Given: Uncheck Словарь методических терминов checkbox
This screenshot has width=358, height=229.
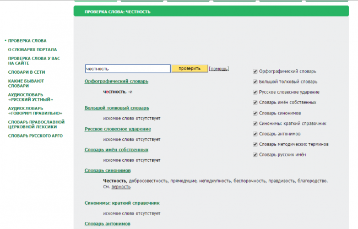Looking at the screenshot, I should (254, 144).
